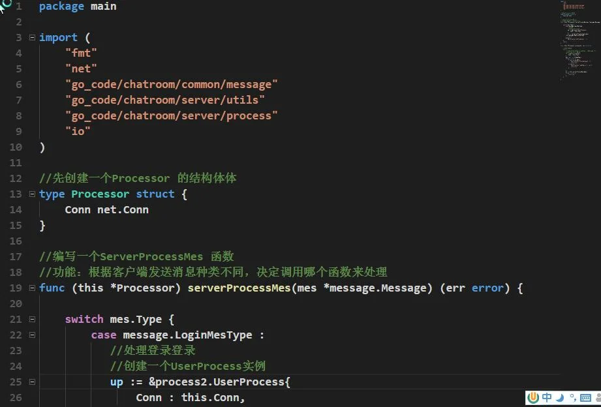This screenshot has height=407, width=601.
Task: Click the comment '//创建一个UserProcess实例'
Action: tap(188, 366)
